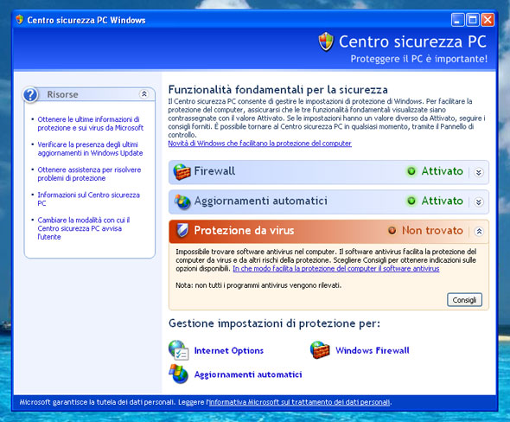Collapse the Risorse panel

[144, 94]
